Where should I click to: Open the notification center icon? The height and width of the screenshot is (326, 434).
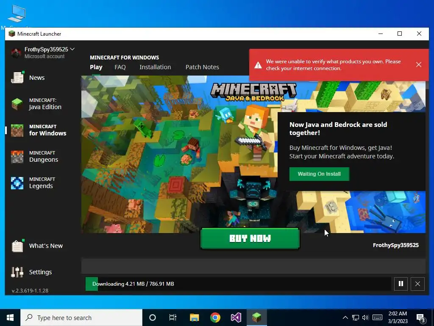click(x=421, y=318)
